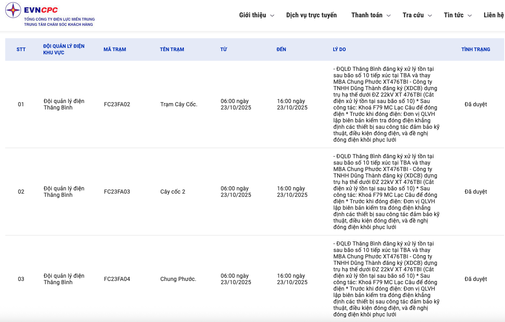The width and height of the screenshot is (505, 322).
Task: Click the EVNCPC logo icon
Action: (x=13, y=10)
